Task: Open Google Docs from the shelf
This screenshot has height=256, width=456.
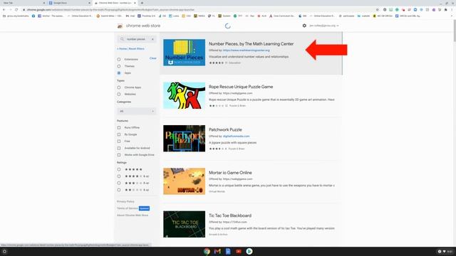Action: [x=228, y=251]
